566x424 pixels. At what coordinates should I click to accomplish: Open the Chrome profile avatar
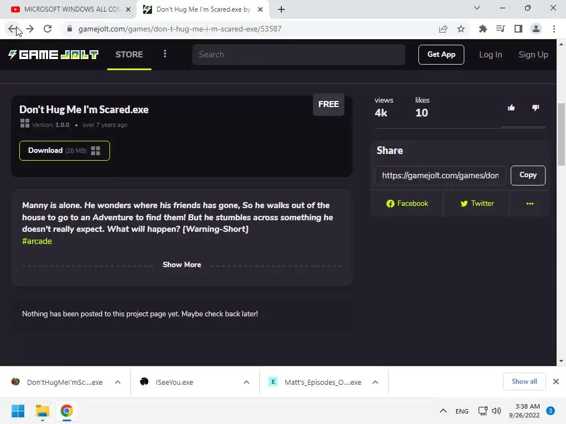coord(536,29)
